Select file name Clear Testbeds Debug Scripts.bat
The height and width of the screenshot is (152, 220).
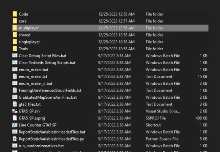(47, 63)
